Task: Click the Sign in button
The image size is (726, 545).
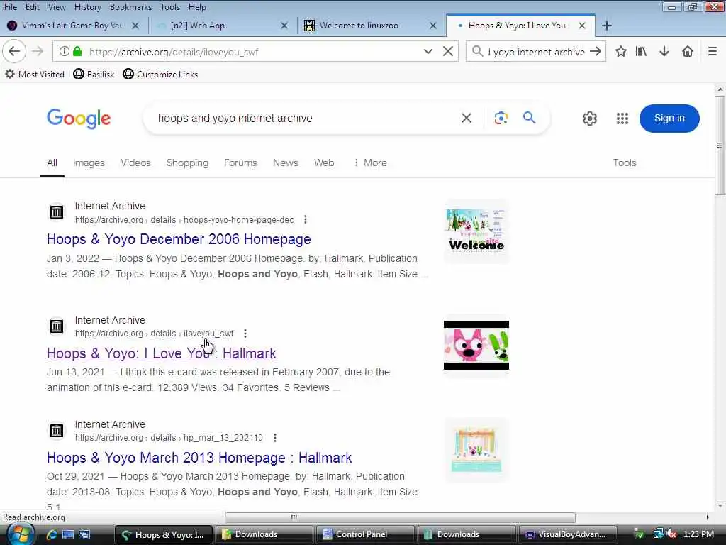Action: tap(669, 119)
